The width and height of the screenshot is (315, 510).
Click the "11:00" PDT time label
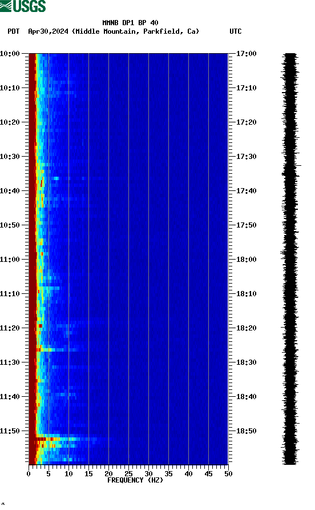click(10, 259)
